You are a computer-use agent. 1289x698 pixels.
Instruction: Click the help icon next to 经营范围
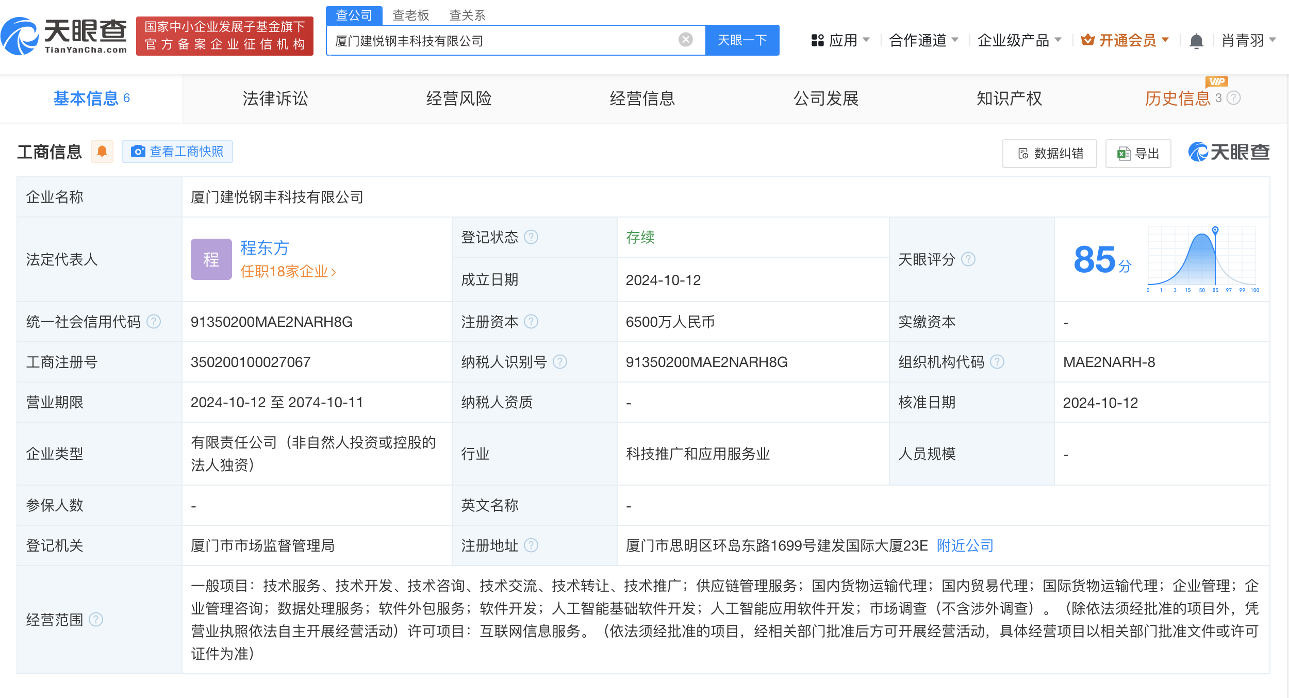tap(96, 619)
